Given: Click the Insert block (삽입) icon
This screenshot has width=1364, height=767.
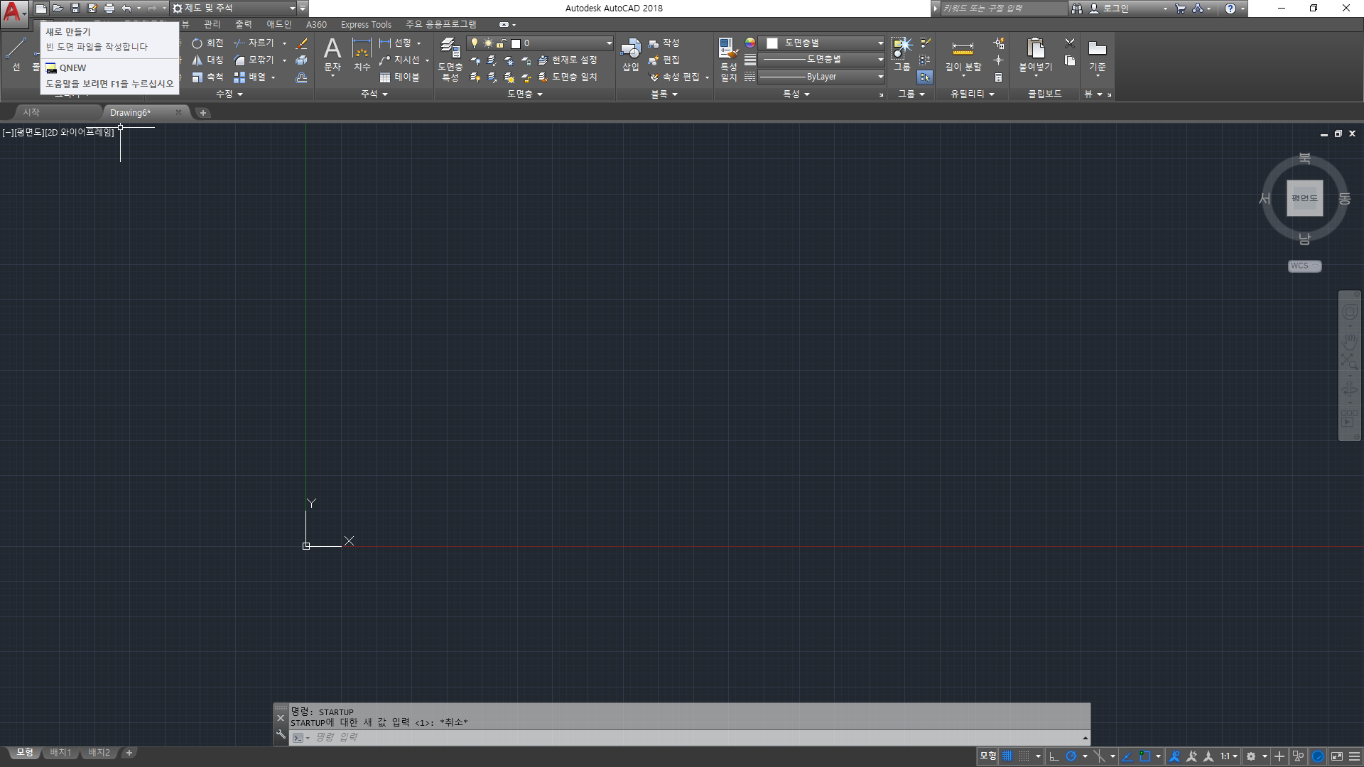Looking at the screenshot, I should 630,50.
